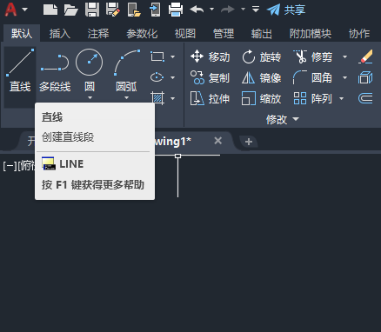Expand the redo history dropdown
The height and width of the screenshot is (332, 381).
pos(243,10)
